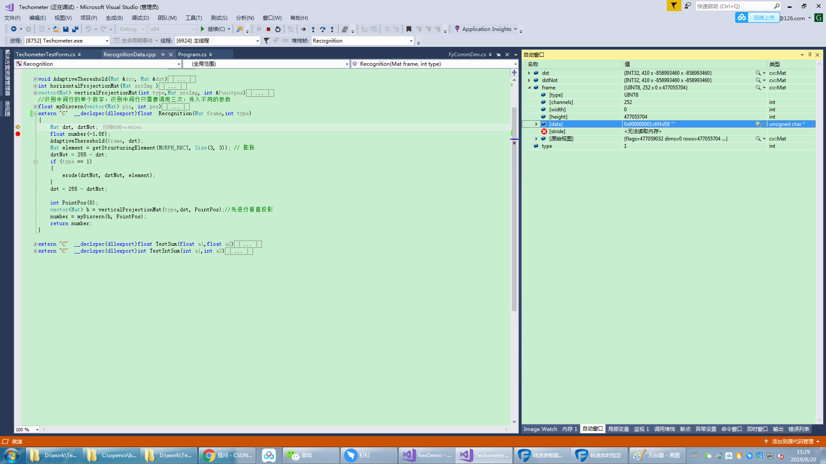
Task: Click Show Next Statement arrow
Action: 303,29
